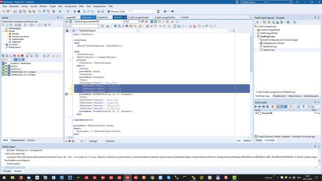Screen dimensions: 322x181
Task: Click the red breakpoint dot below editor
Action: [69, 141]
